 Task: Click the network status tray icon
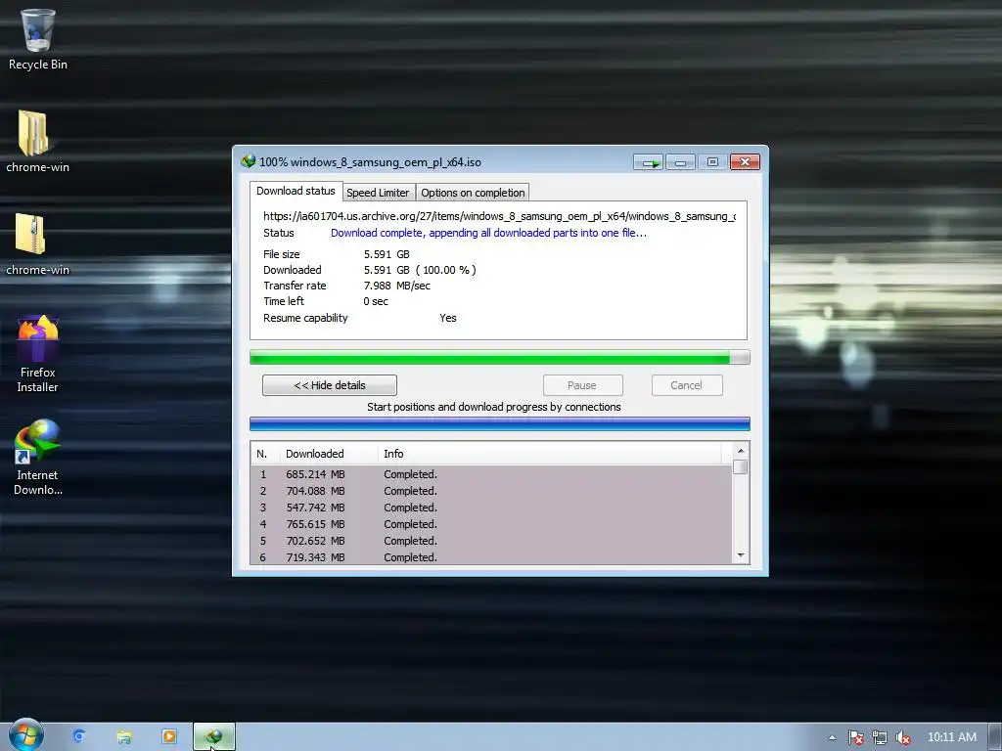880,737
